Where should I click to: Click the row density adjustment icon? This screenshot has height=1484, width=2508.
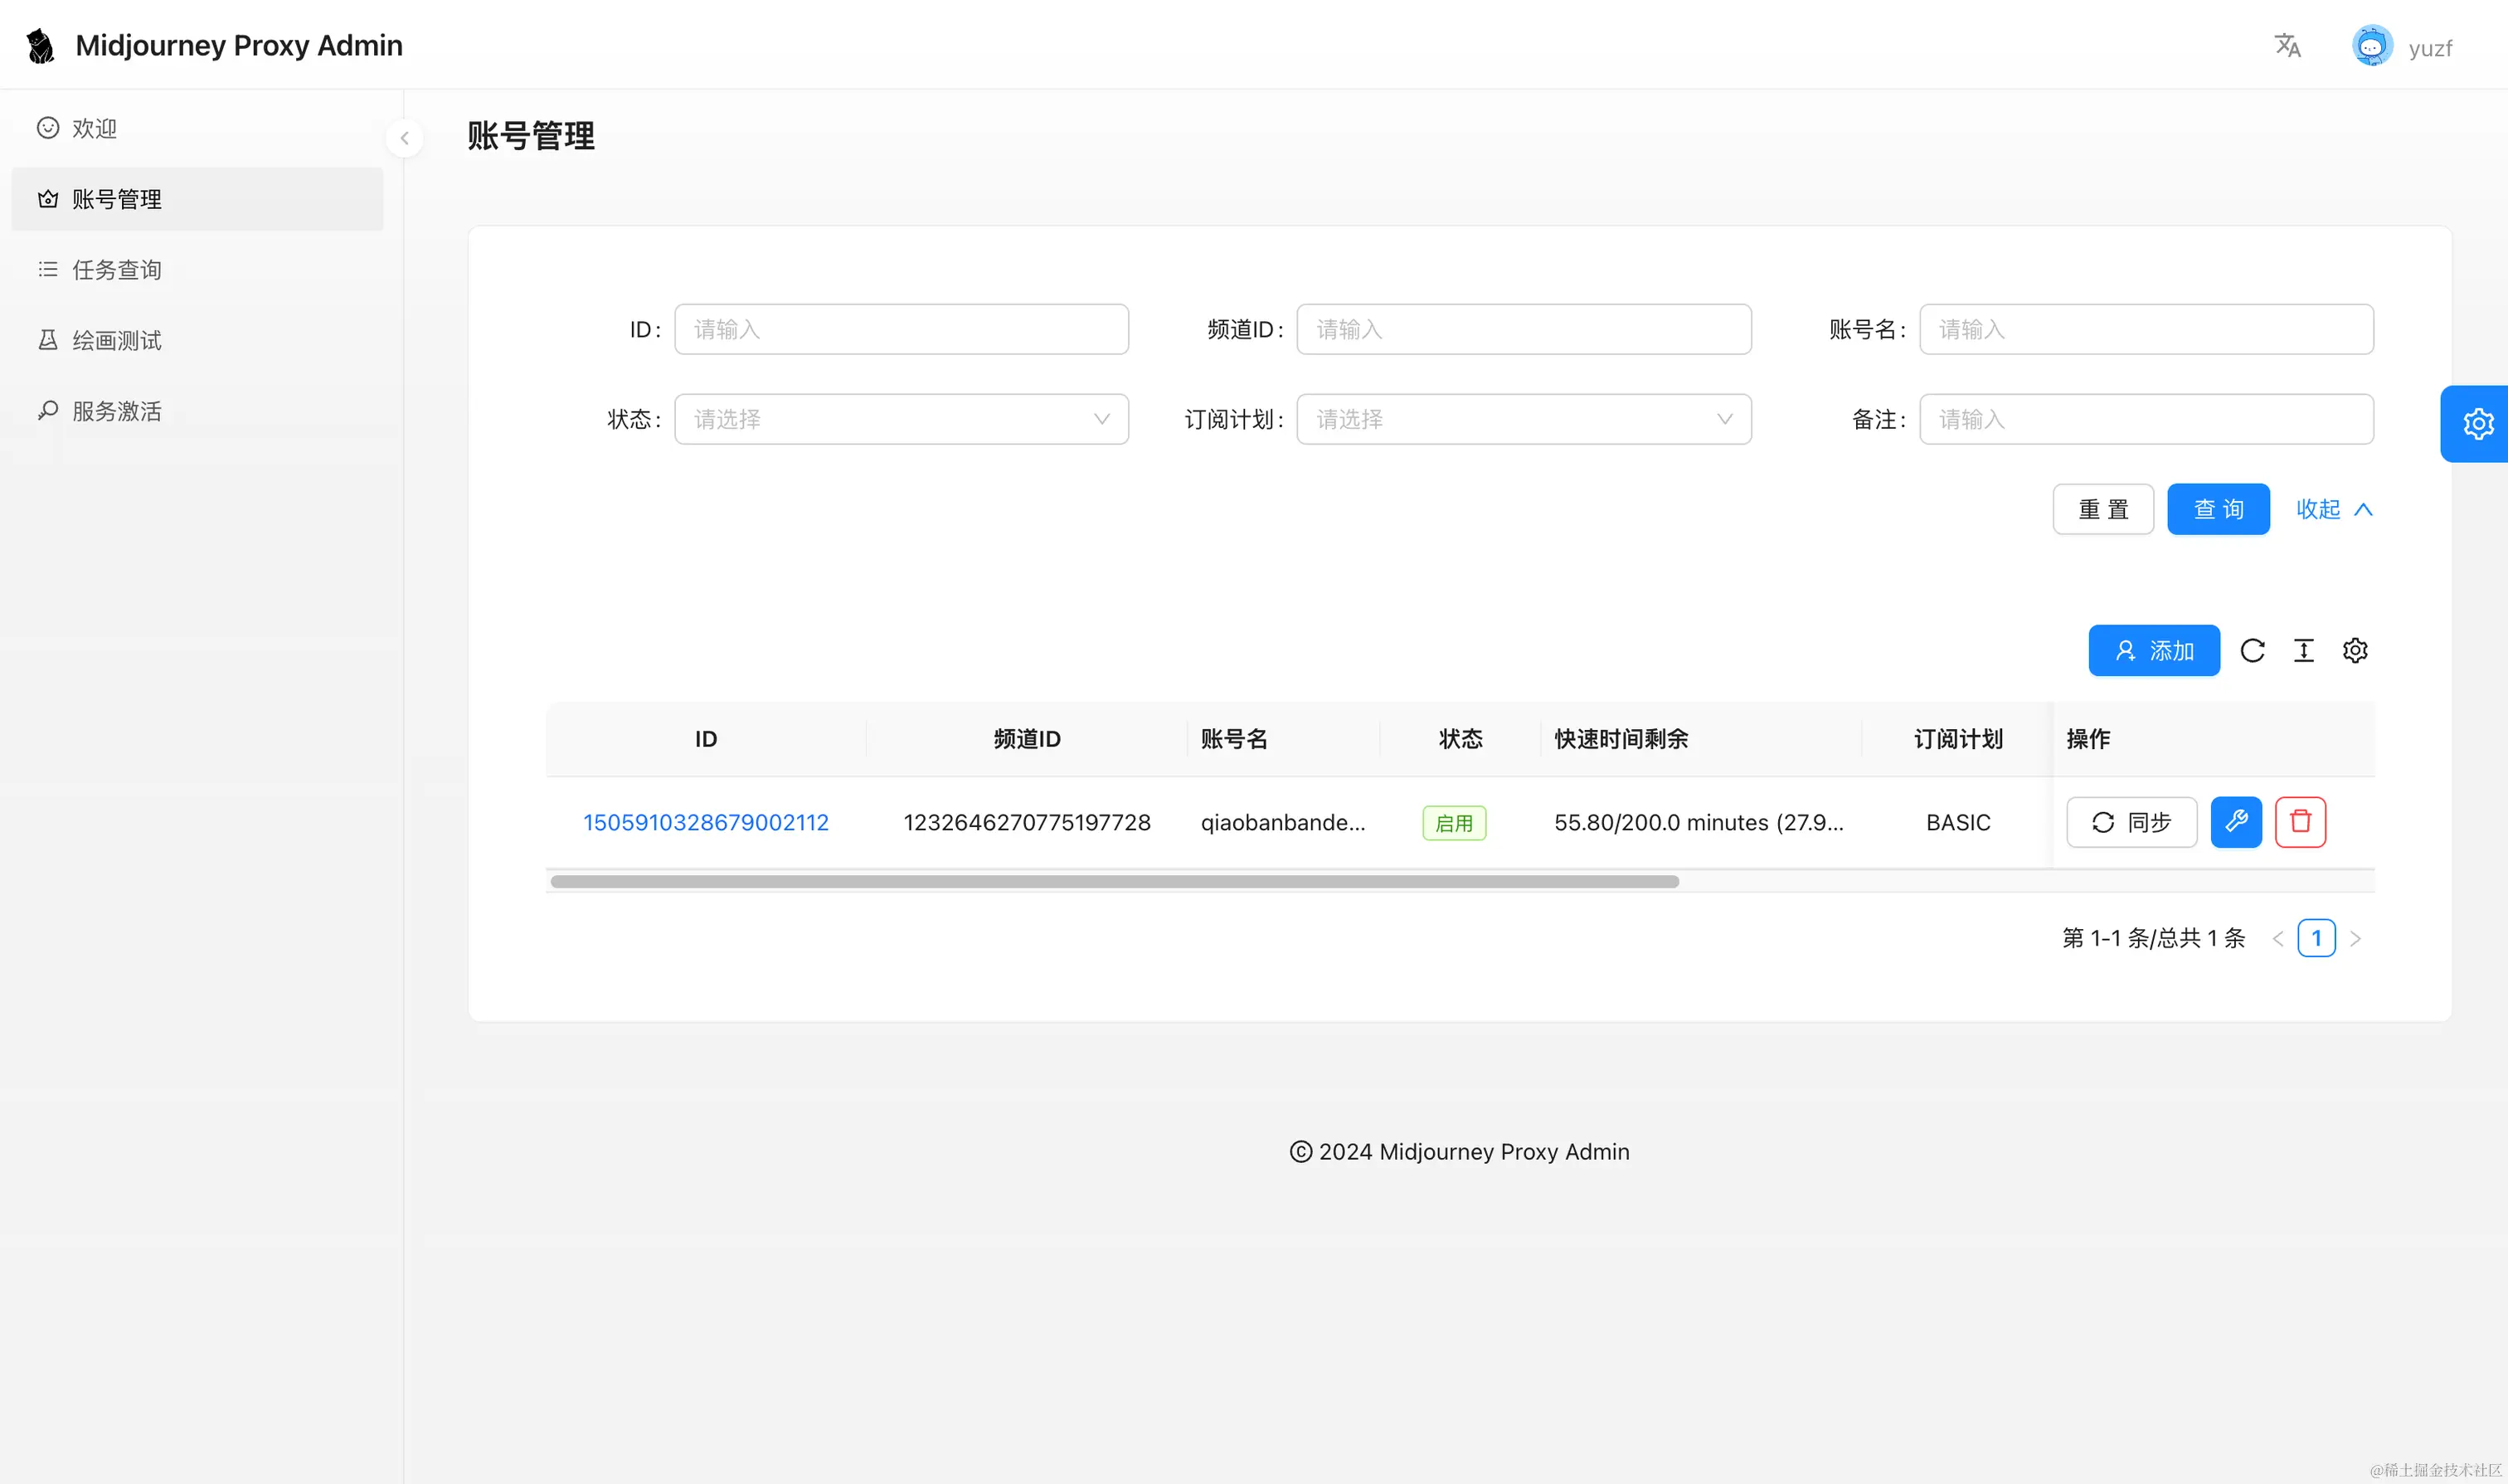click(x=2304, y=650)
